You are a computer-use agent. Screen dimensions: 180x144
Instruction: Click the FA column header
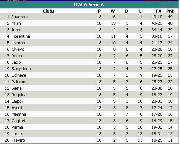(x=159, y=11)
